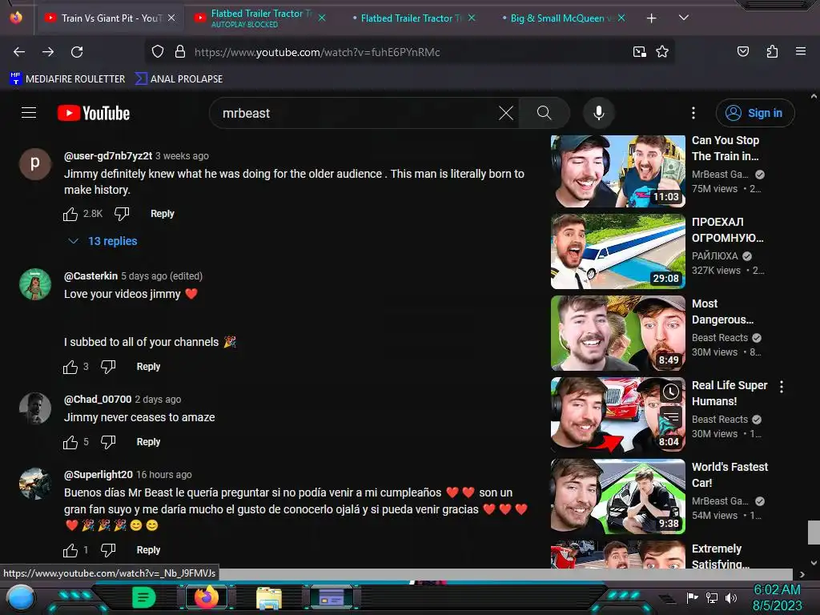Click the browser forward arrow
Image resolution: width=820 pixels, height=615 pixels.
point(48,52)
